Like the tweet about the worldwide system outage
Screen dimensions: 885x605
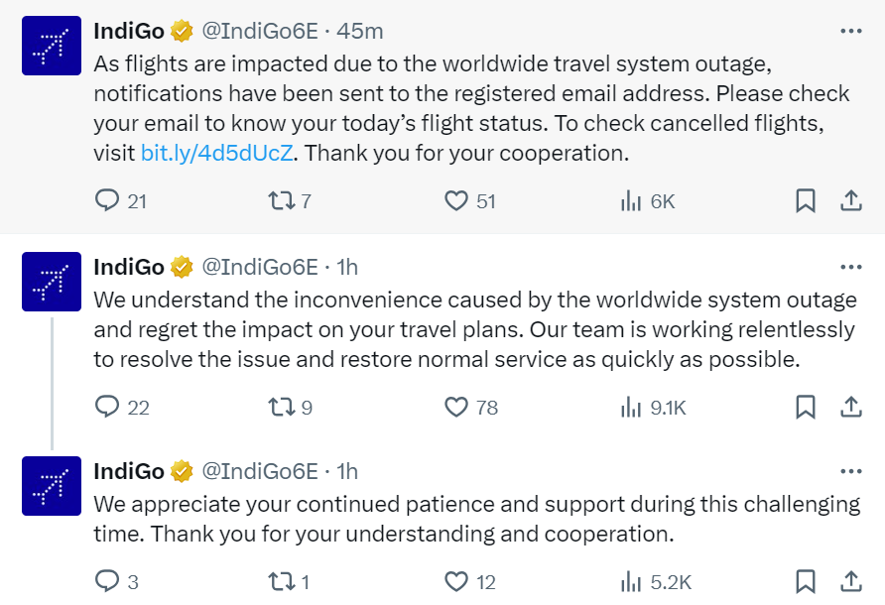(x=455, y=407)
